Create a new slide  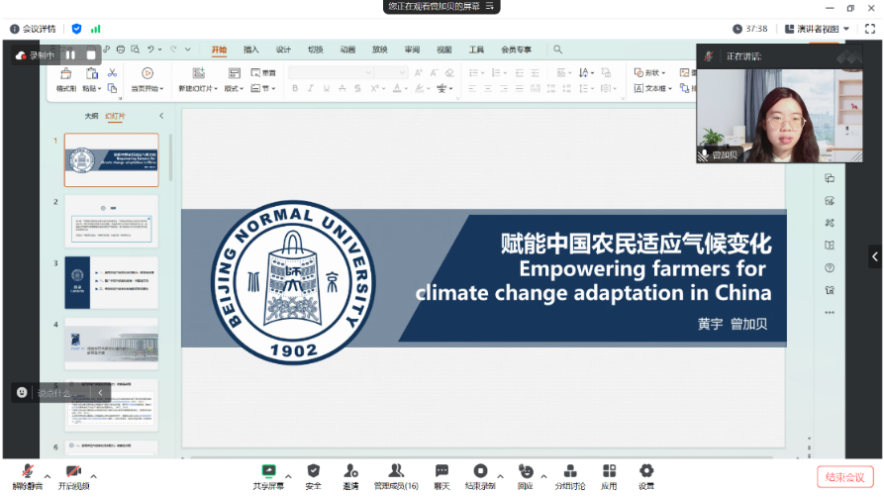click(x=198, y=79)
